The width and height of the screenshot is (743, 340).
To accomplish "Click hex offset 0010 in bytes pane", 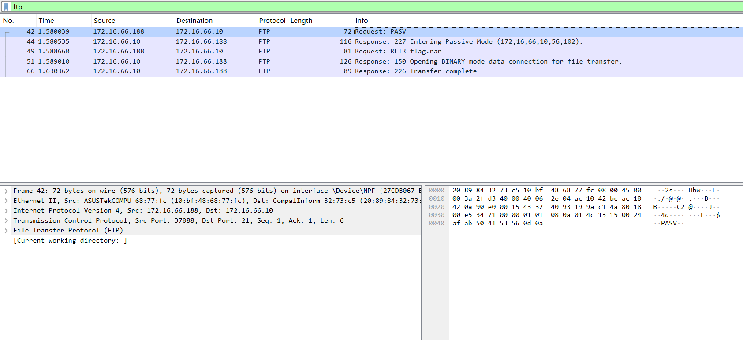I will point(437,198).
